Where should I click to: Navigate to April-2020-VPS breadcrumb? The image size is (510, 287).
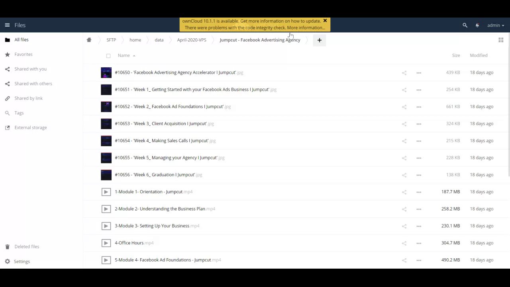pos(192,40)
